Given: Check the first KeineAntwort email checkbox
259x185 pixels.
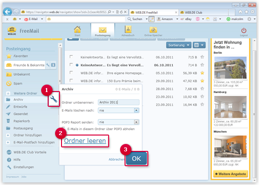Looking at the screenshot, I should pos(71,57).
